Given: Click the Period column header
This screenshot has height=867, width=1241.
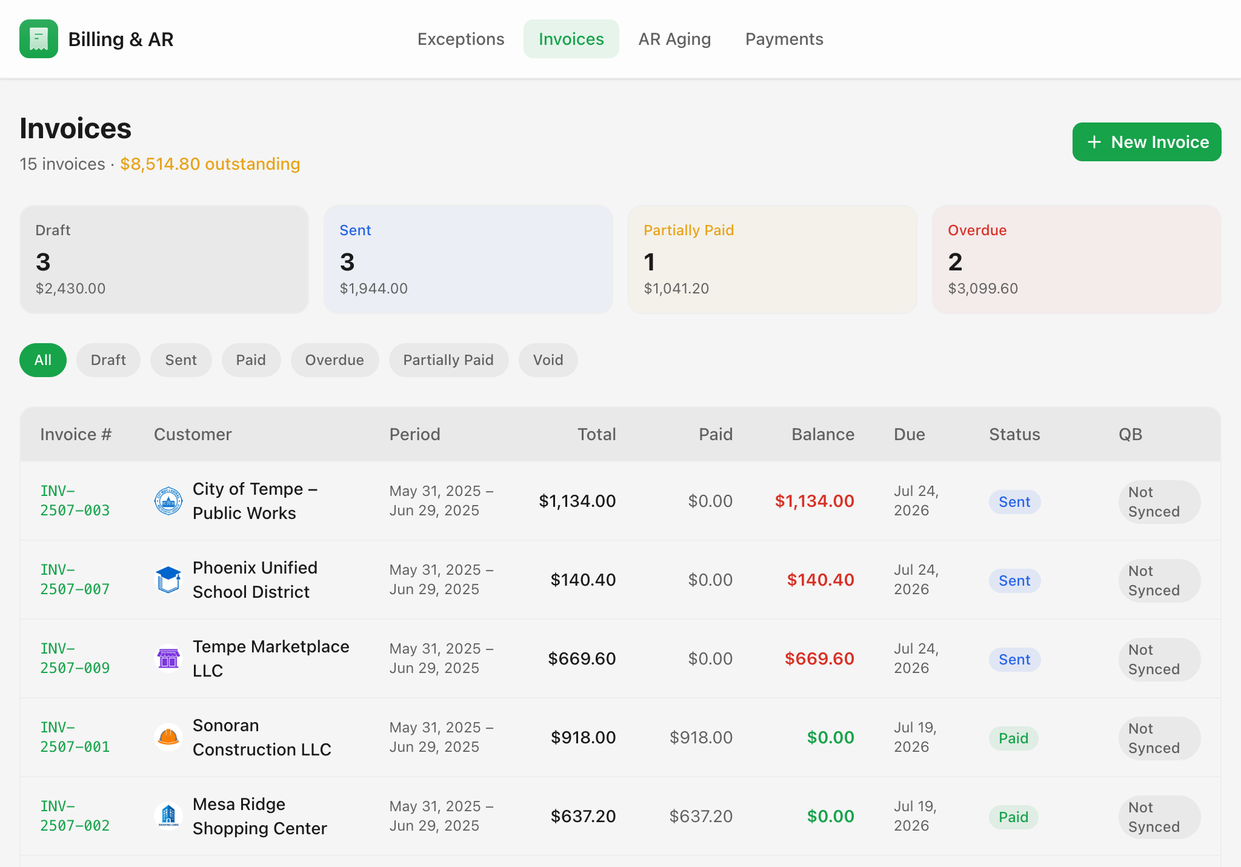Looking at the screenshot, I should pyautogui.click(x=414, y=434).
